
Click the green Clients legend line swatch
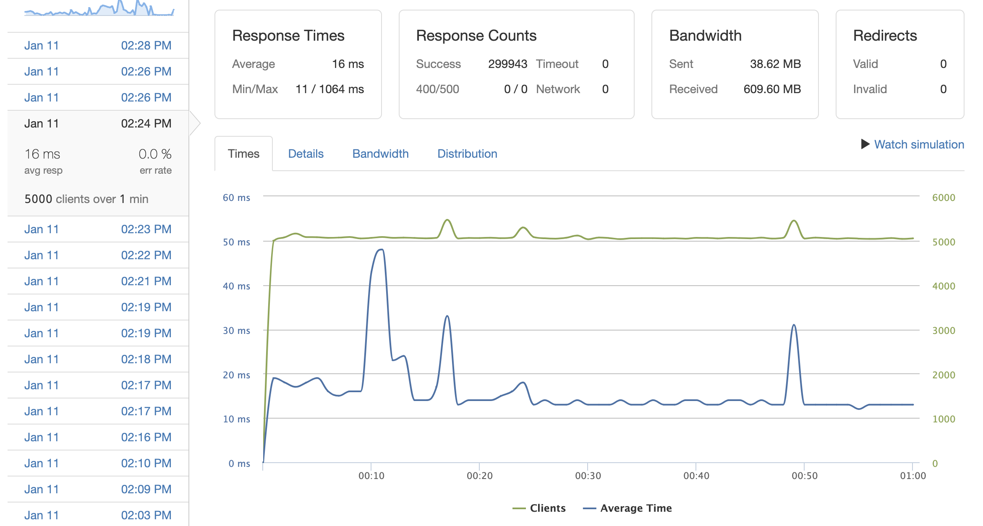point(519,508)
